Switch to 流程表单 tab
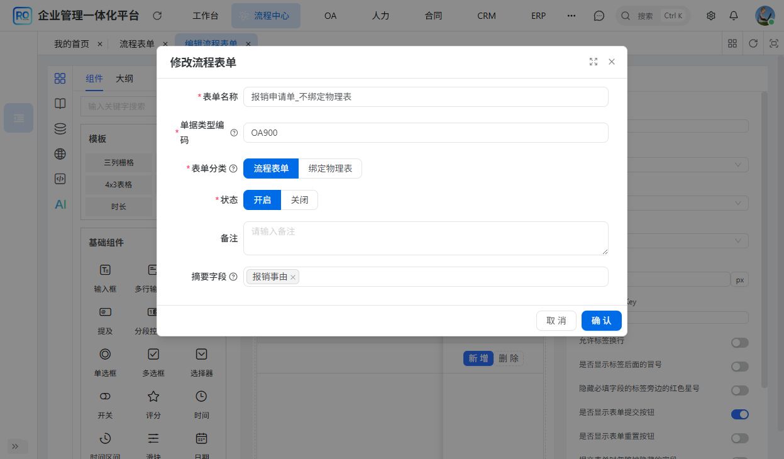 (x=137, y=43)
